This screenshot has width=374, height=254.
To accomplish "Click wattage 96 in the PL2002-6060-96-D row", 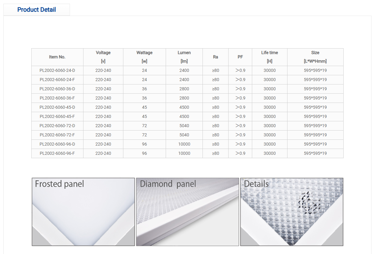I will [145, 144].
